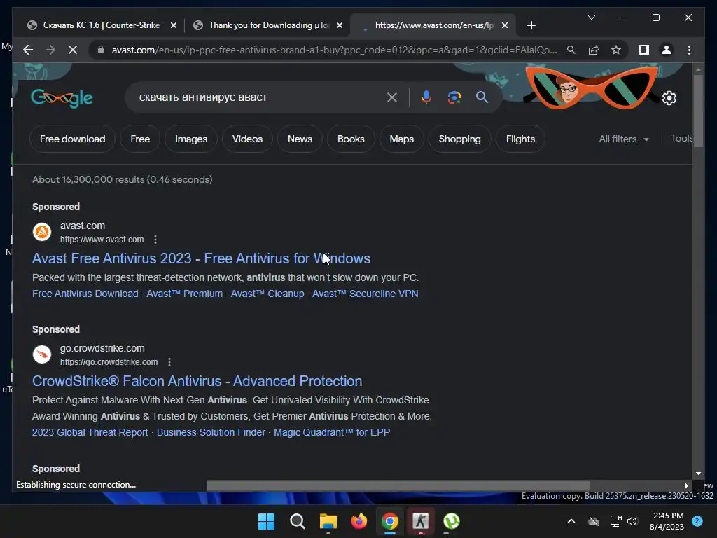The image size is (717, 538).
Task: Switch to News results
Action: point(300,139)
